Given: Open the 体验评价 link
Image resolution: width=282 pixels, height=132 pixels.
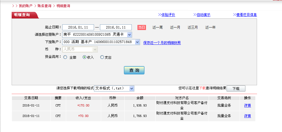Looking at the screenshot, I should (x=168, y=15).
